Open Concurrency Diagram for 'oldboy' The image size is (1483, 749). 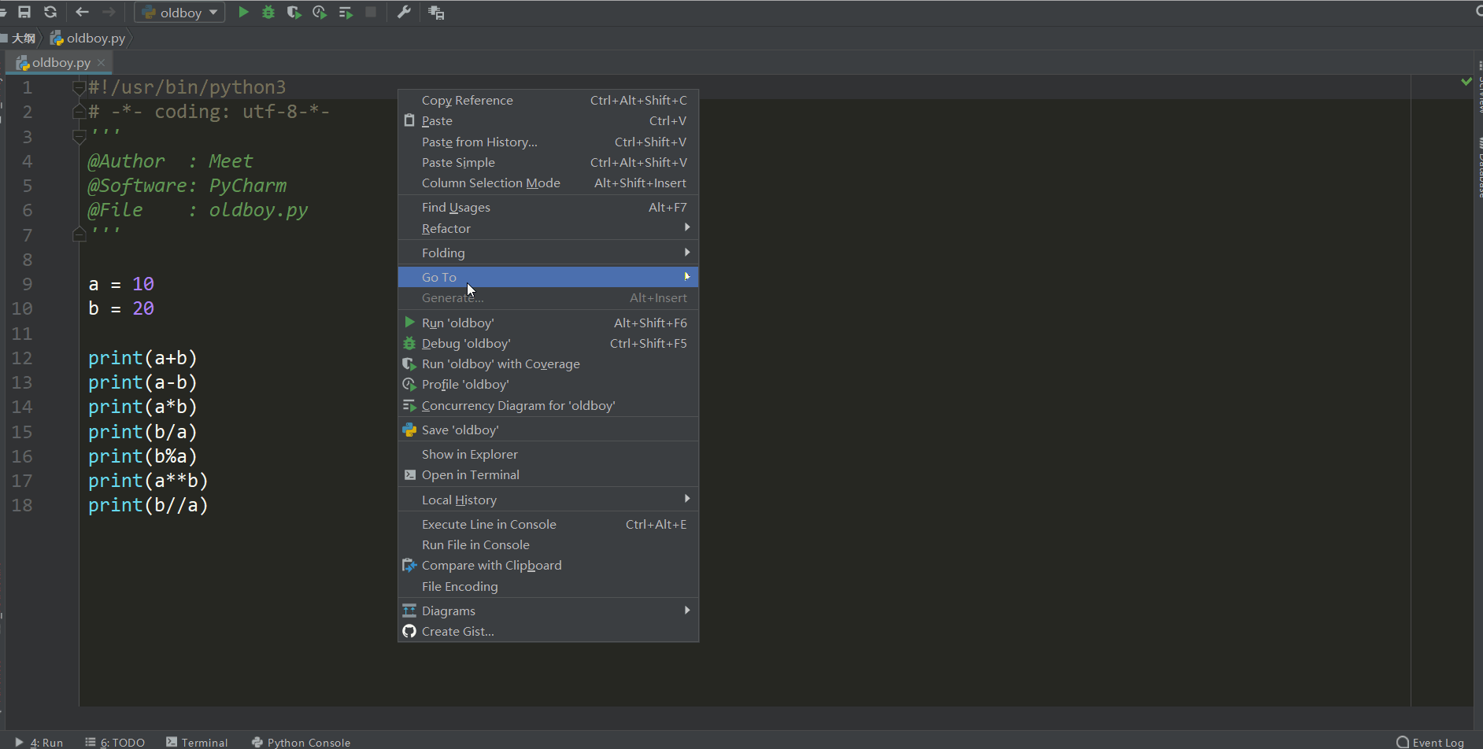[548, 405]
